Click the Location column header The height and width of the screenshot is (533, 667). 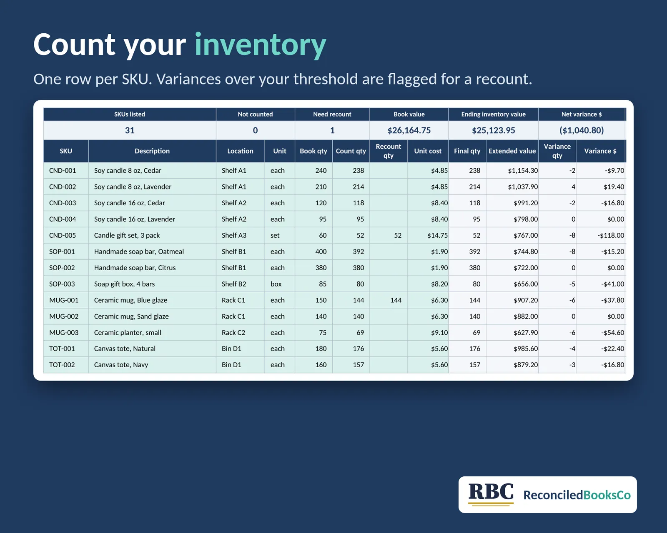tap(240, 151)
